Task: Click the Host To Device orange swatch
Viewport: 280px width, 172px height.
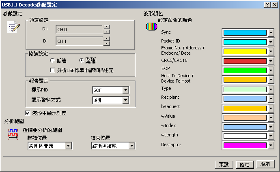Action: click(245, 80)
